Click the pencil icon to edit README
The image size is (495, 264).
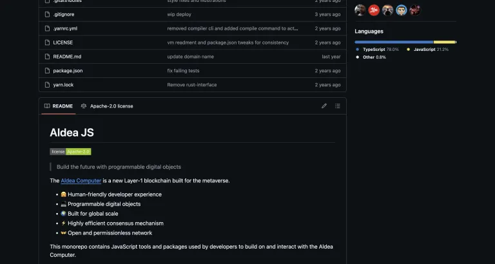click(324, 106)
